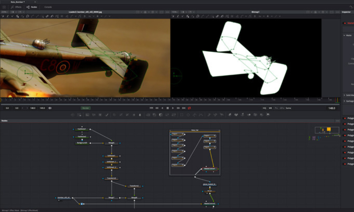Add a Color Curves tool from the toolbar

pos(121,115)
